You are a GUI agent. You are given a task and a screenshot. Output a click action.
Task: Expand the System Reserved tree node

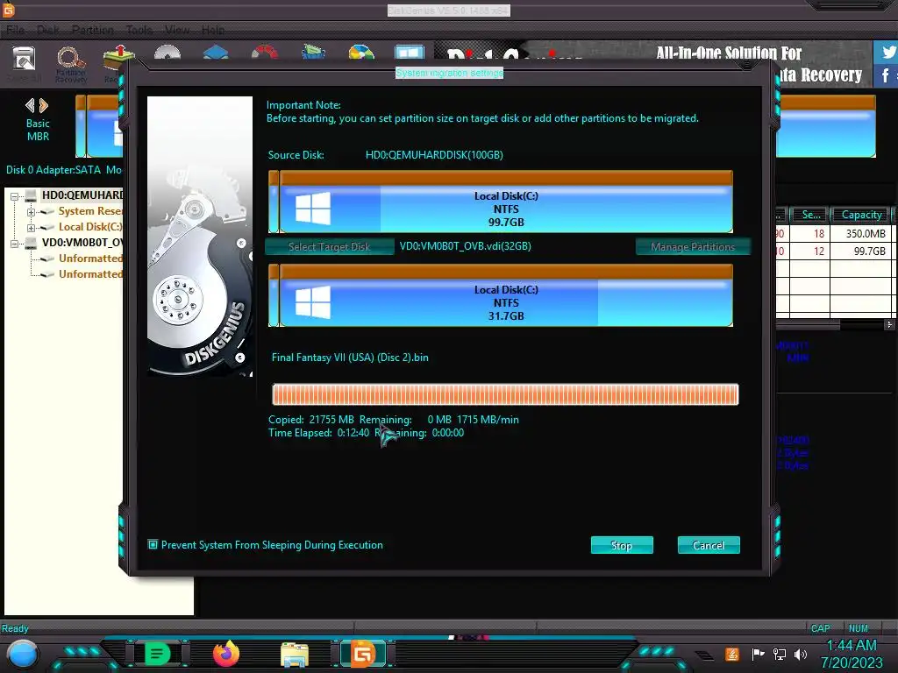pyautogui.click(x=31, y=212)
